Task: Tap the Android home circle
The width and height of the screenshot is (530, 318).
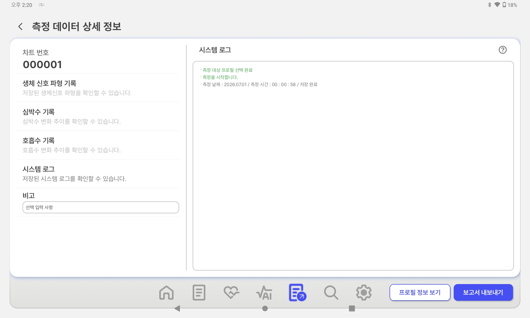Action: click(x=265, y=308)
